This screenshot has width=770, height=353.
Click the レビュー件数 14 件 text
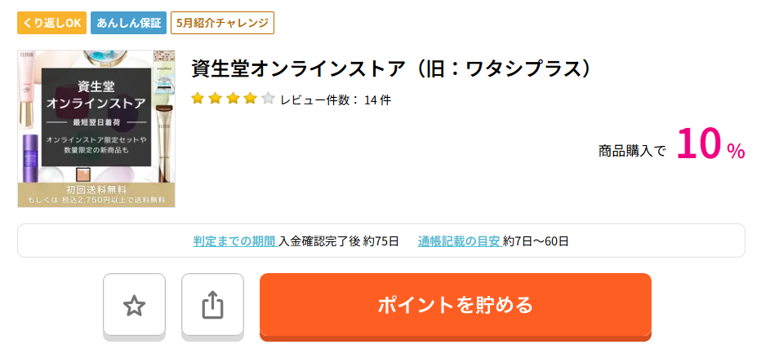pos(336,100)
